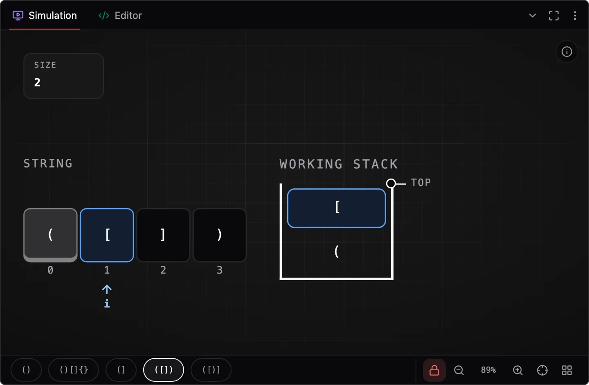Select the active "([])" test case preset
This screenshot has width=589, height=385.
[164, 370]
